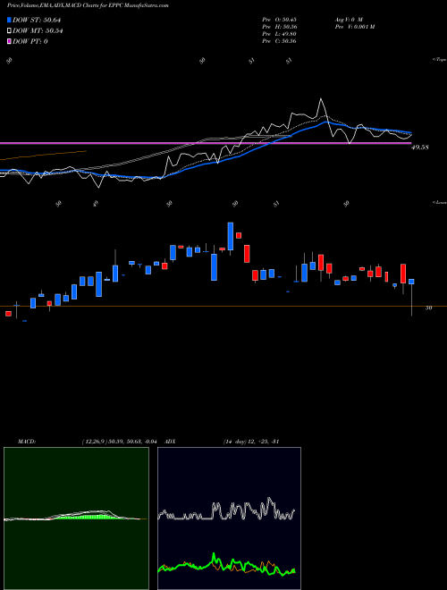Click the MACD panel title
The image size is (447, 590).
click(x=27, y=442)
